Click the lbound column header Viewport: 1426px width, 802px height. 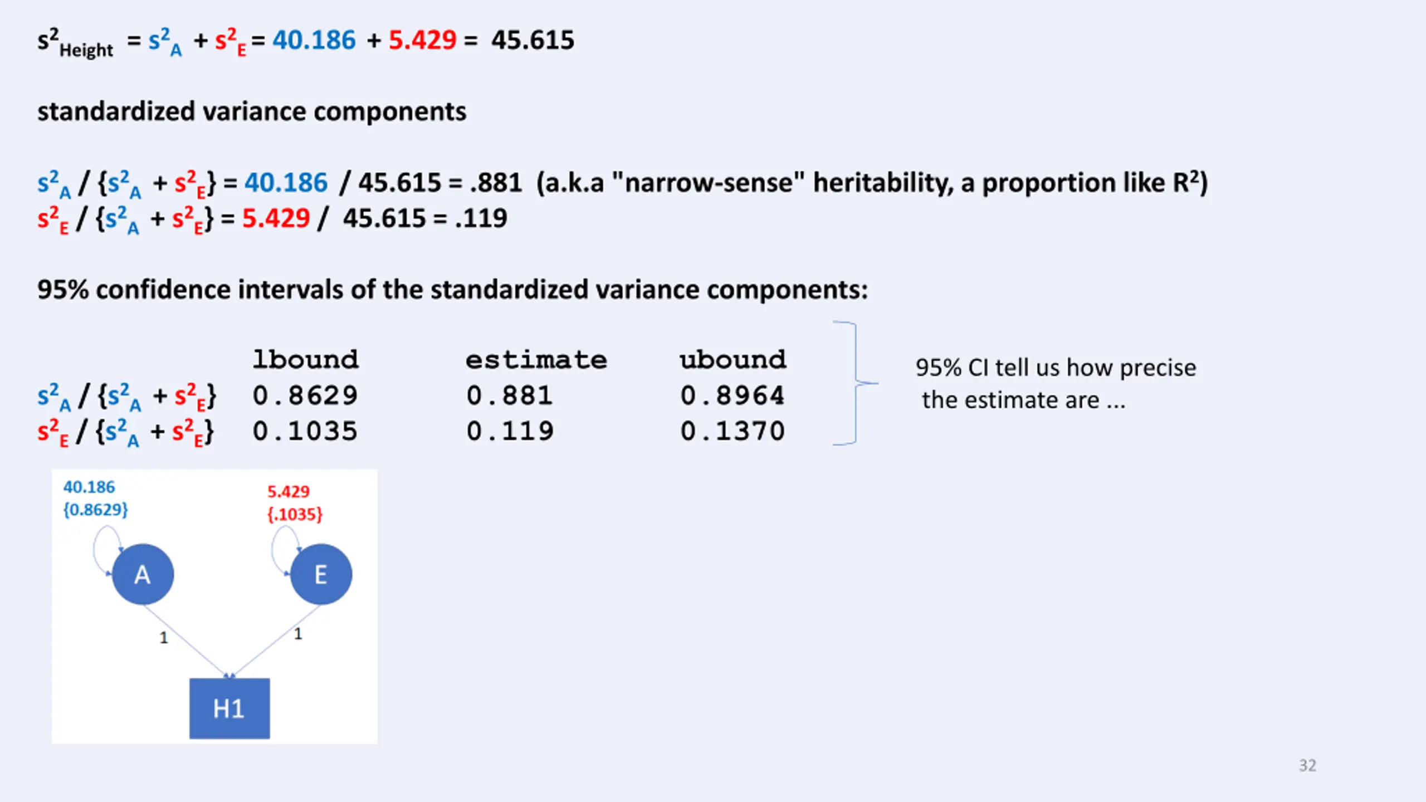tap(306, 360)
